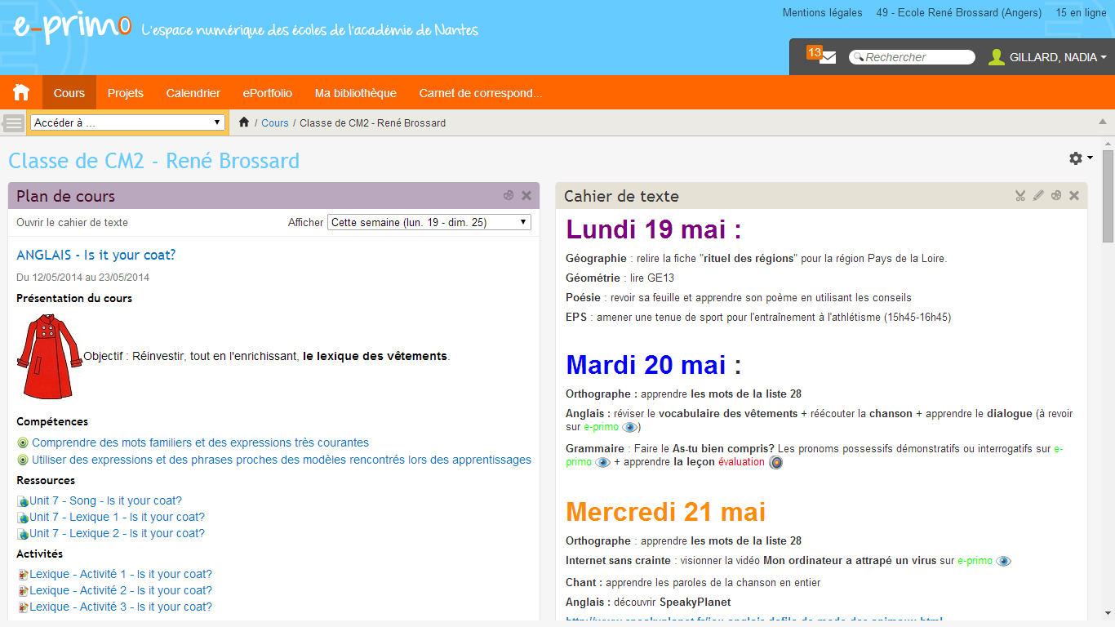Click the évaluation target icon under Grammaire
1115x627 pixels.
[x=776, y=462]
